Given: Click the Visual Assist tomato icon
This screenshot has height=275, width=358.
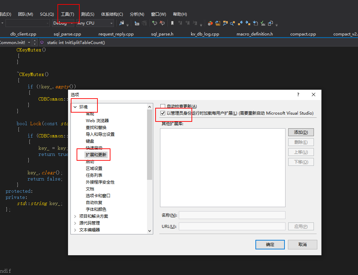Looking at the screenshot, I should (x=210, y=23).
